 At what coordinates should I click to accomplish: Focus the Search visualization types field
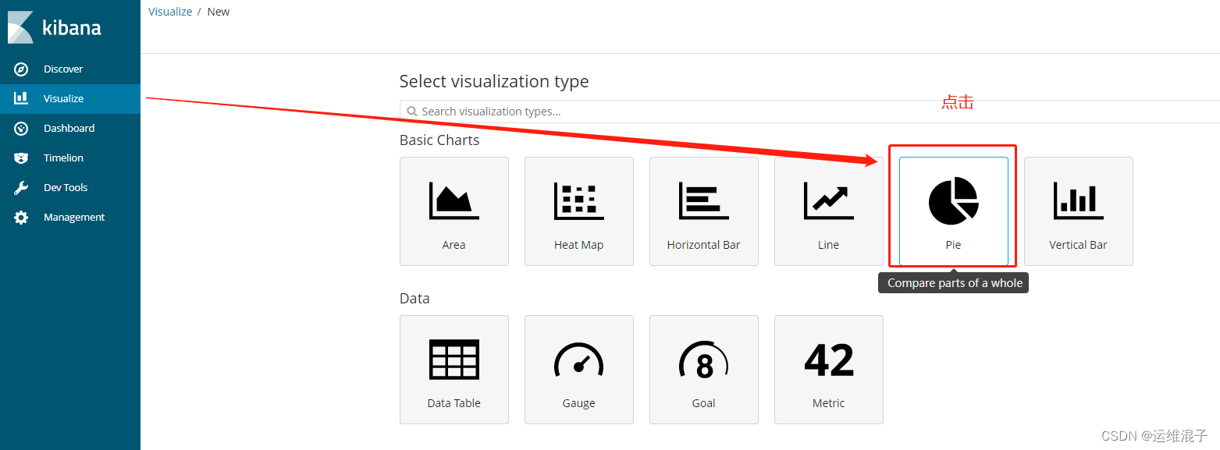[x=809, y=112]
